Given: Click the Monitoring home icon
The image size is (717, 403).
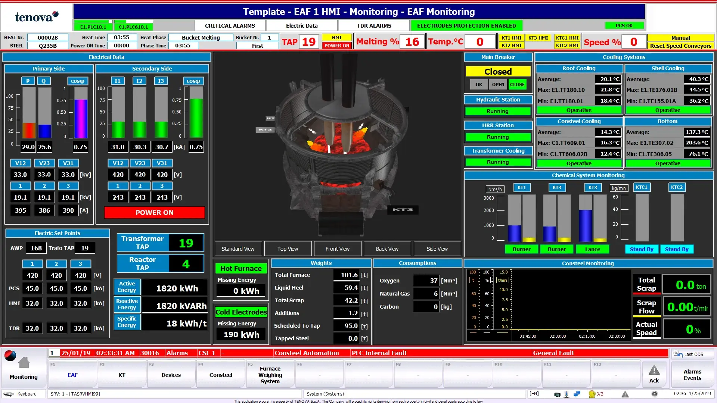Looking at the screenshot, I should pyautogui.click(x=24, y=362).
